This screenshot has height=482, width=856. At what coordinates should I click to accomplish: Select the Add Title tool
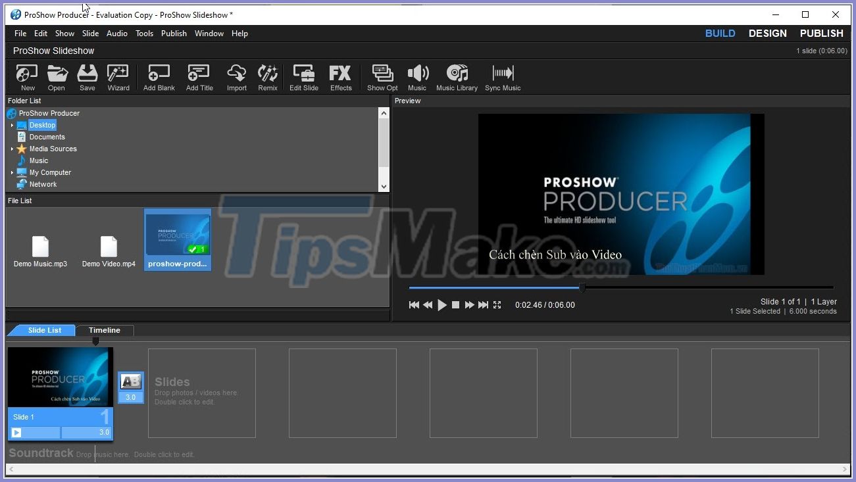(199, 77)
